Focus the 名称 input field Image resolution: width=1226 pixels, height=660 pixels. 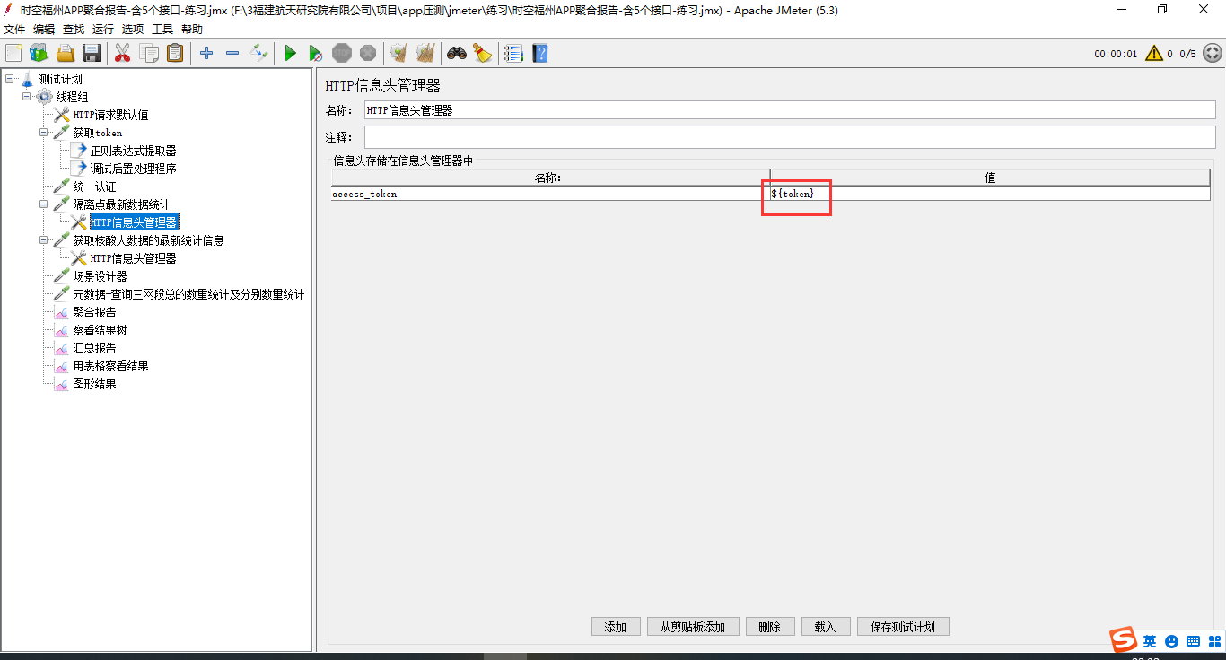790,110
